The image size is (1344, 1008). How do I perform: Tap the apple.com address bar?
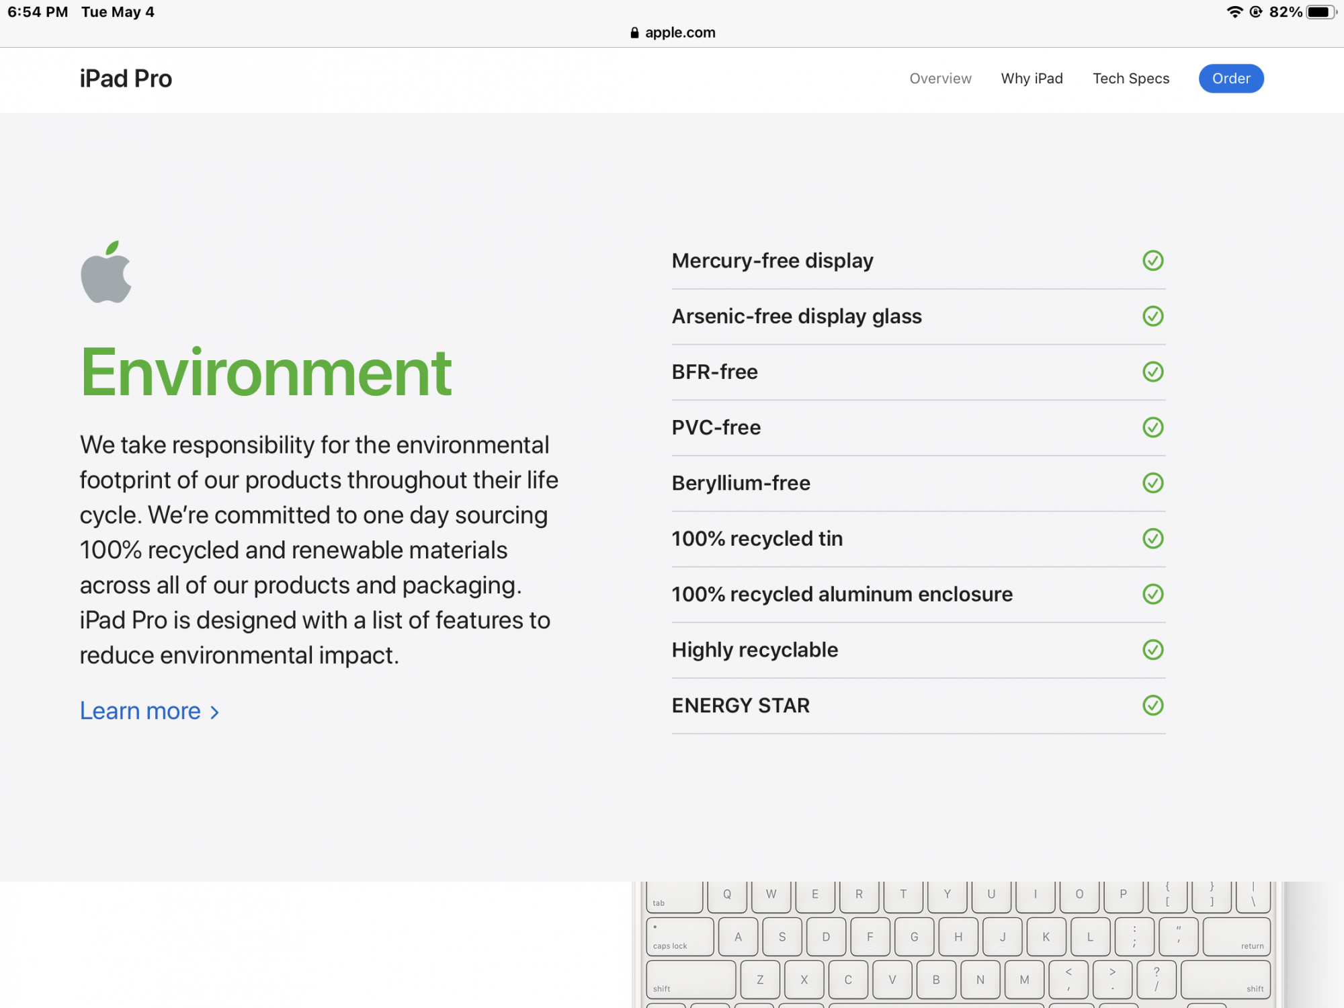tap(679, 33)
